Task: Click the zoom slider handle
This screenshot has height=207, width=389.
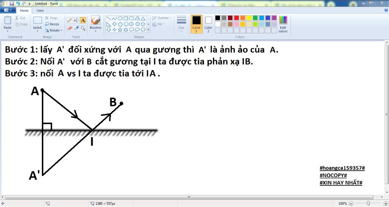Action: tap(368, 203)
